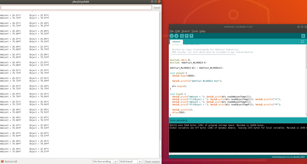Select the mlxtest sketch tab
The width and height of the screenshot is (307, 164).
tap(176, 42)
